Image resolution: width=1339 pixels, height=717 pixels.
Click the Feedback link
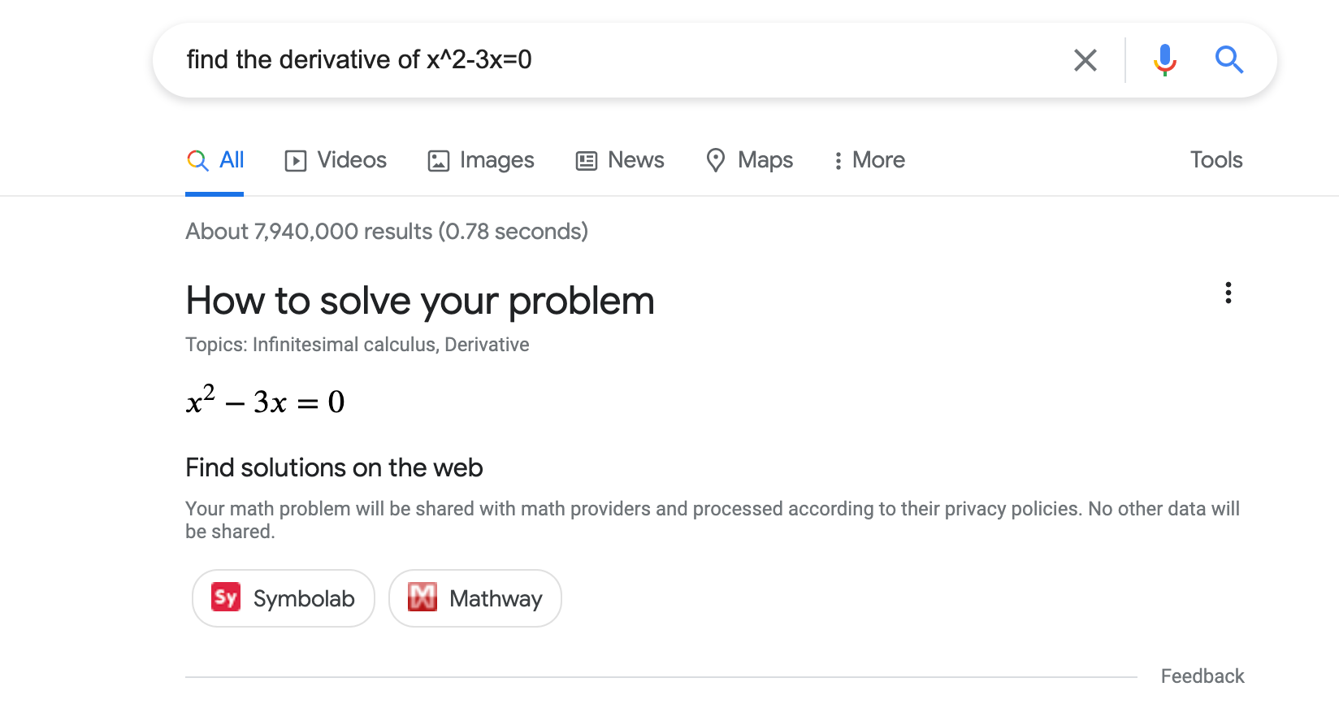tap(1202, 676)
